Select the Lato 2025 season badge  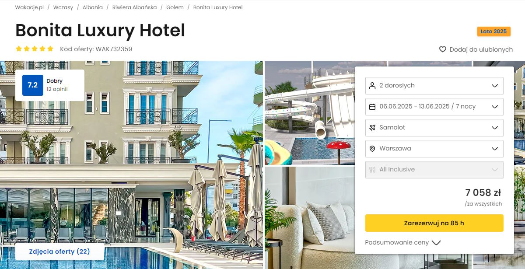493,31
